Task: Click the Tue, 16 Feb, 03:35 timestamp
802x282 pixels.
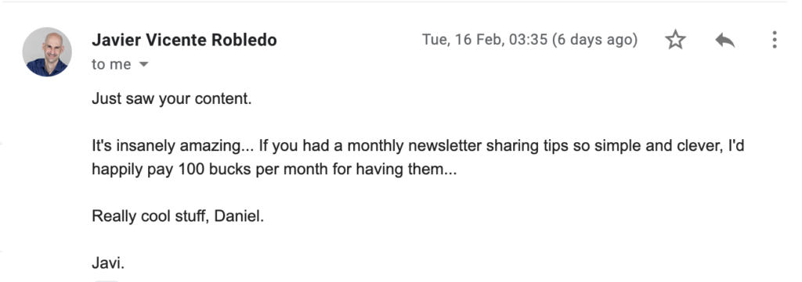Action: click(485, 40)
